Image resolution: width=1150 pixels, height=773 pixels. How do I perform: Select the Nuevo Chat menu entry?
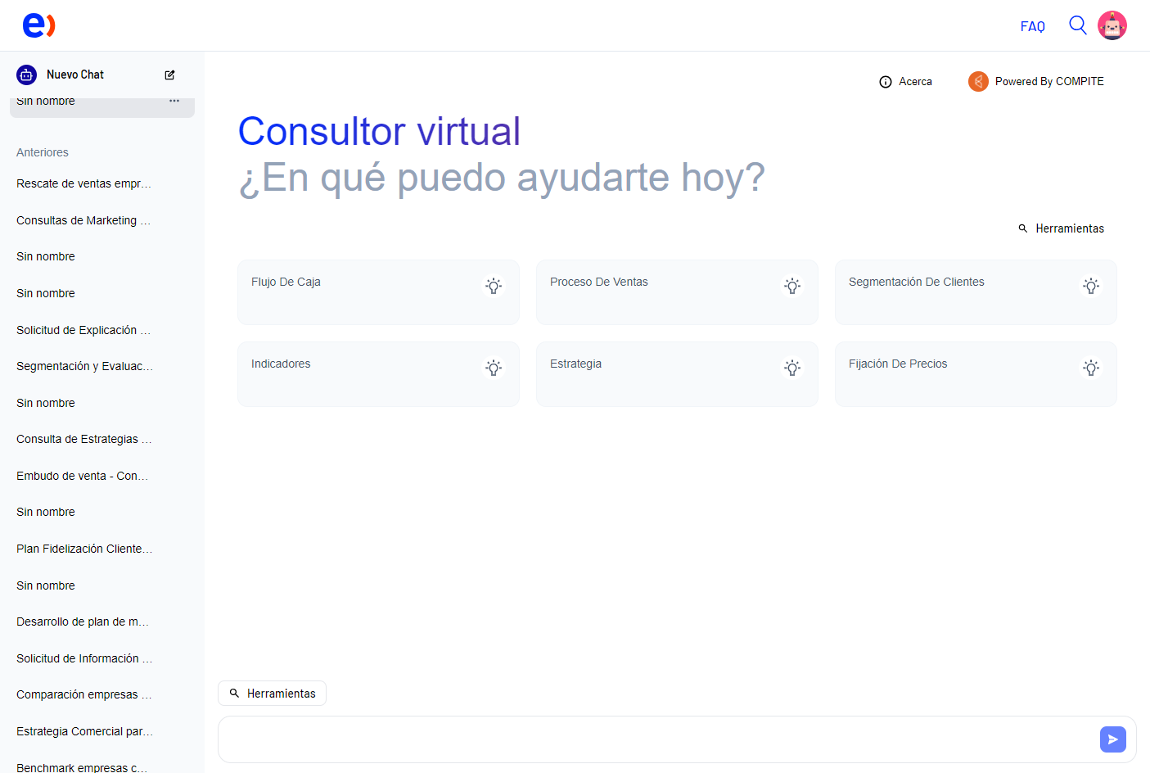pyautogui.click(x=75, y=75)
